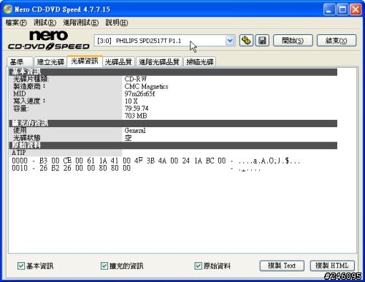Image resolution: width=365 pixels, height=282 pixels.
Task: Click the MID value 97m26s65f
Action: point(139,94)
